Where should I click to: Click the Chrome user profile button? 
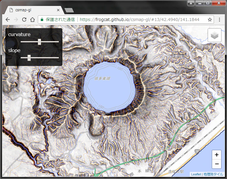[x=191, y=3]
